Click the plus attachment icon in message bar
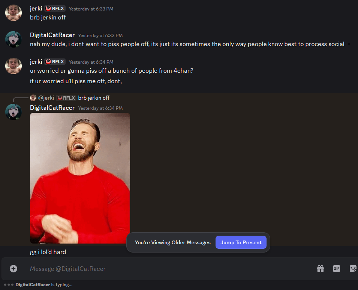Screen dimensions: 358x290 (13, 269)
